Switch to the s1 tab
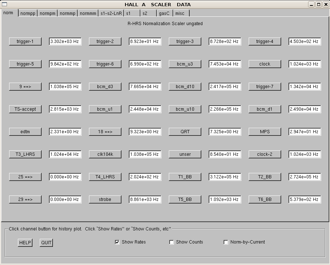 (132, 13)
